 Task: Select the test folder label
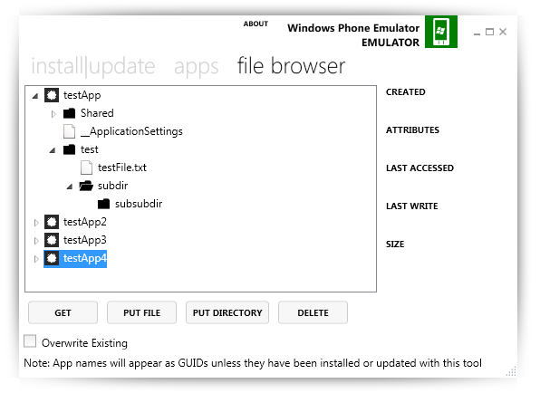point(90,149)
